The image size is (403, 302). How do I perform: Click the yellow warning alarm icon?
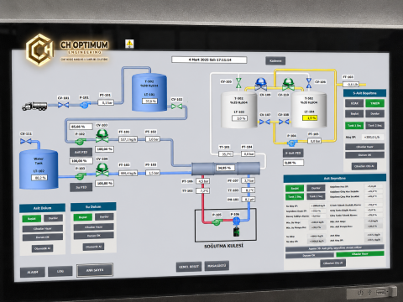[x=129, y=44]
